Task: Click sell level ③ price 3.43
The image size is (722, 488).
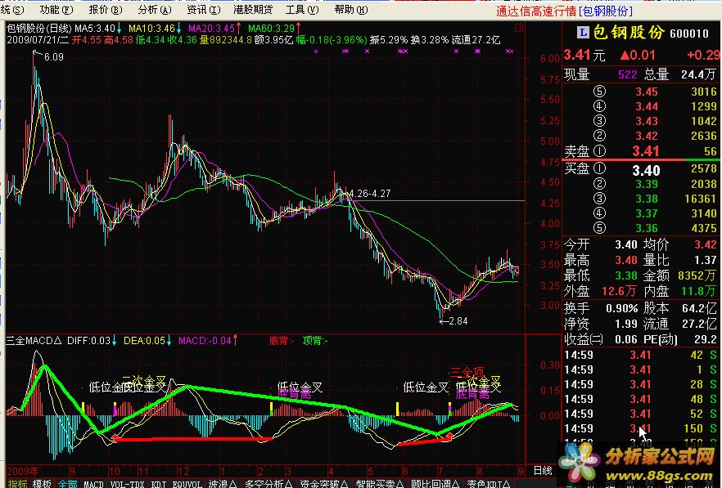Action: [647, 121]
